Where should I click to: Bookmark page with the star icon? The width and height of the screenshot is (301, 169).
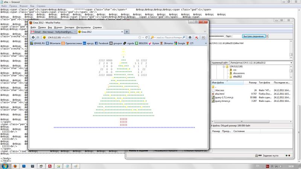[x=140, y=37]
